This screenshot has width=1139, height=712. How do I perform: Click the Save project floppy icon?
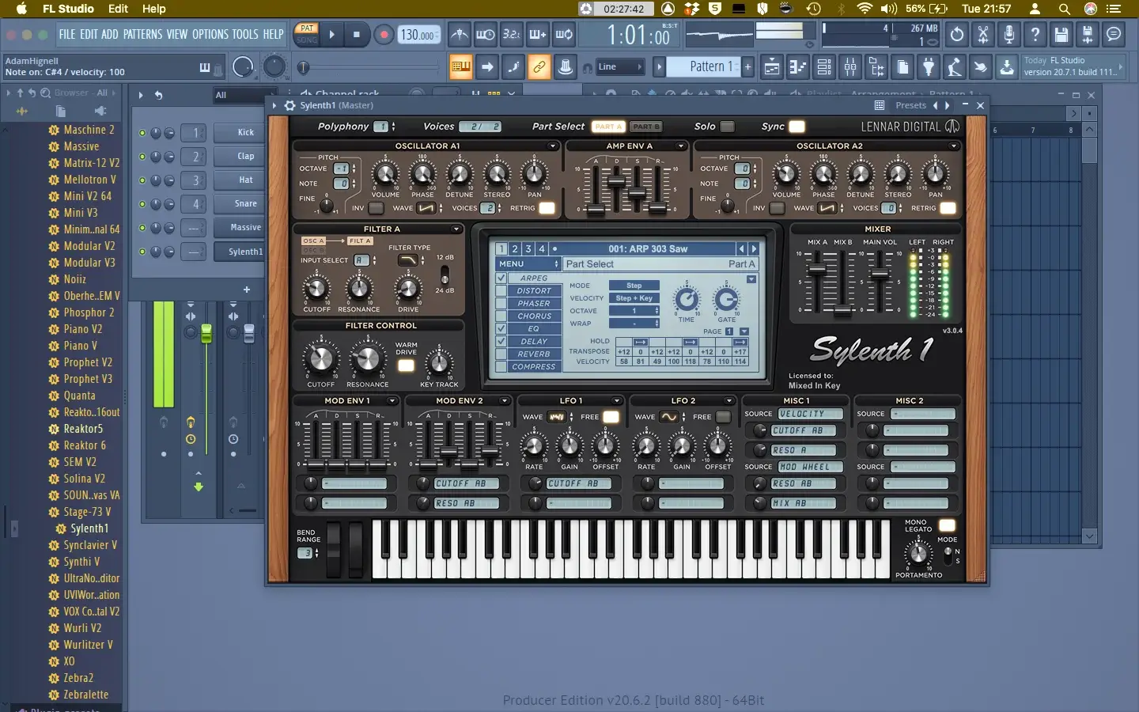[x=1061, y=35]
